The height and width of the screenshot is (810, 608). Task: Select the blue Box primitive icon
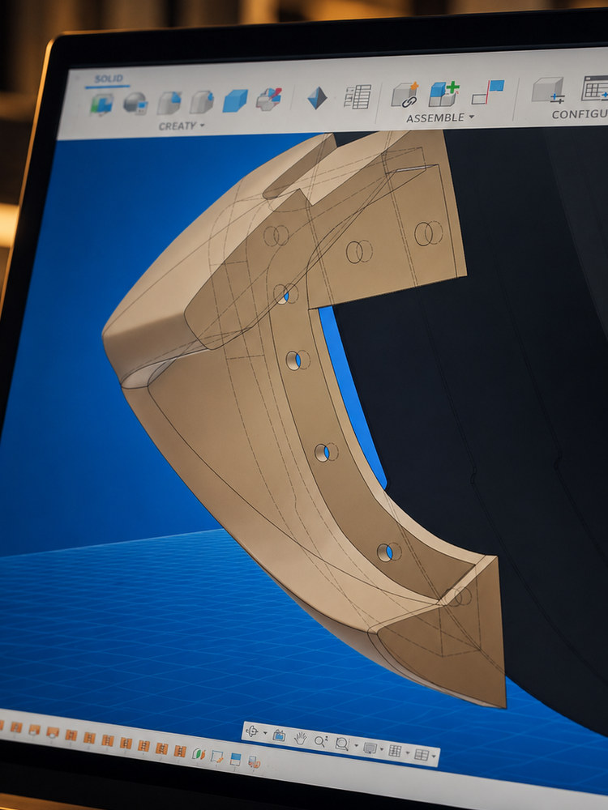coord(235,100)
